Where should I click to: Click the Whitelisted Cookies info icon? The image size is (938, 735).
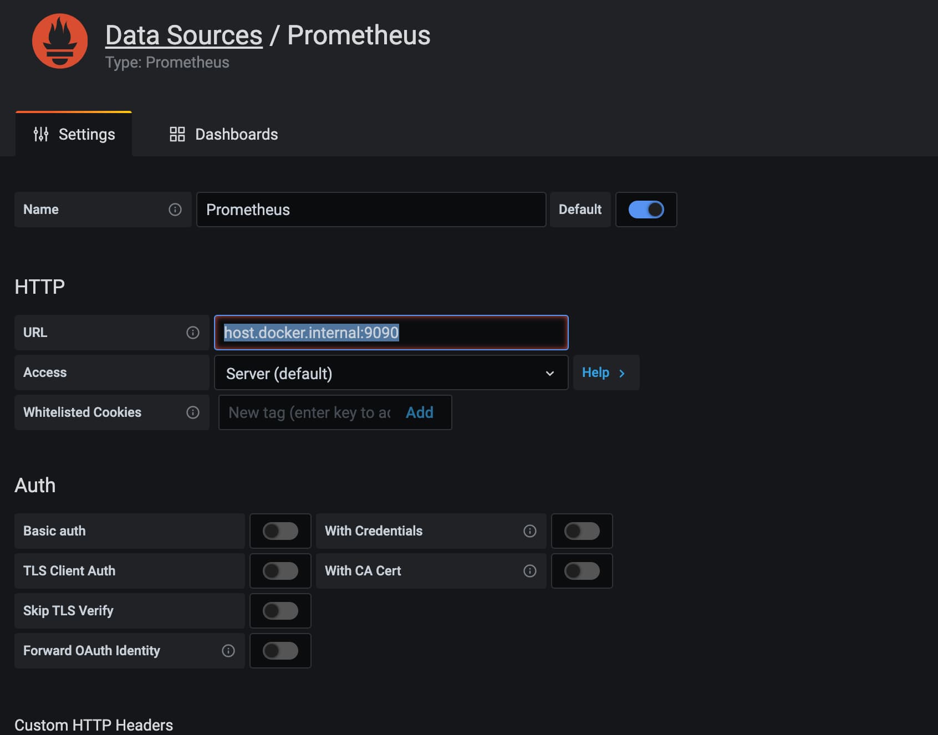pos(193,412)
